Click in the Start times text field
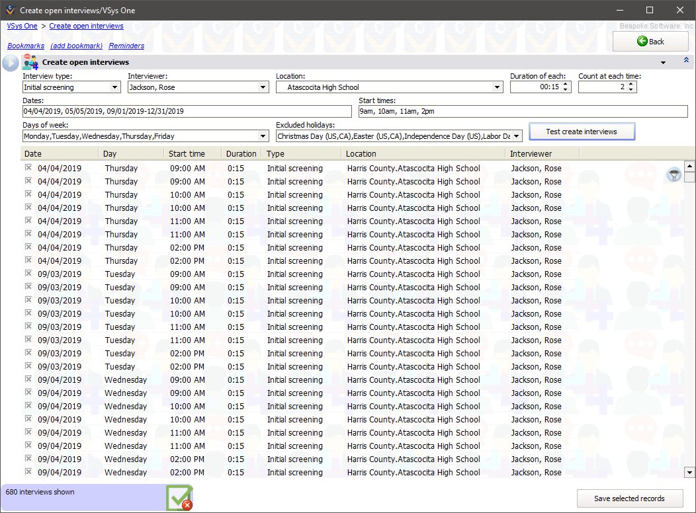The width and height of the screenshot is (696, 513). (523, 112)
